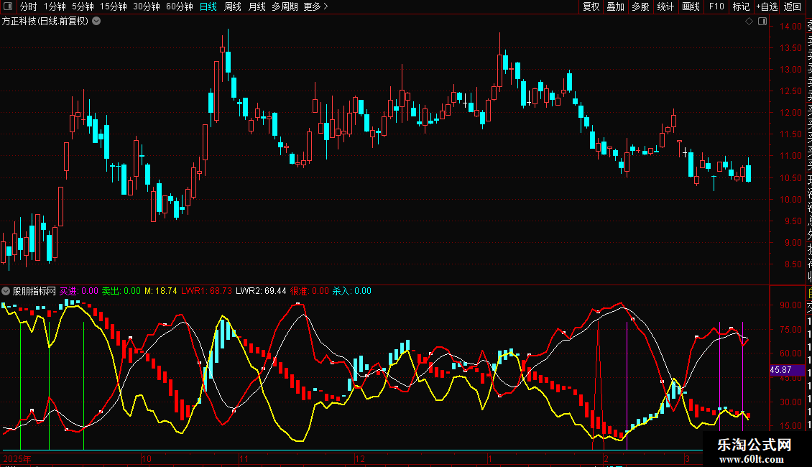Open the 标记 marker tool
This screenshot has height=467, width=812.
coord(741,6)
